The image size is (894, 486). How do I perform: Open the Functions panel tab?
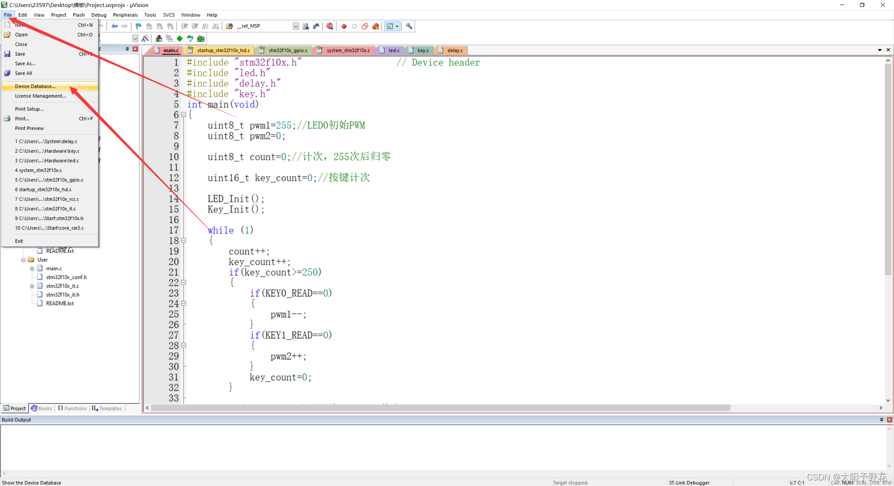(73, 409)
